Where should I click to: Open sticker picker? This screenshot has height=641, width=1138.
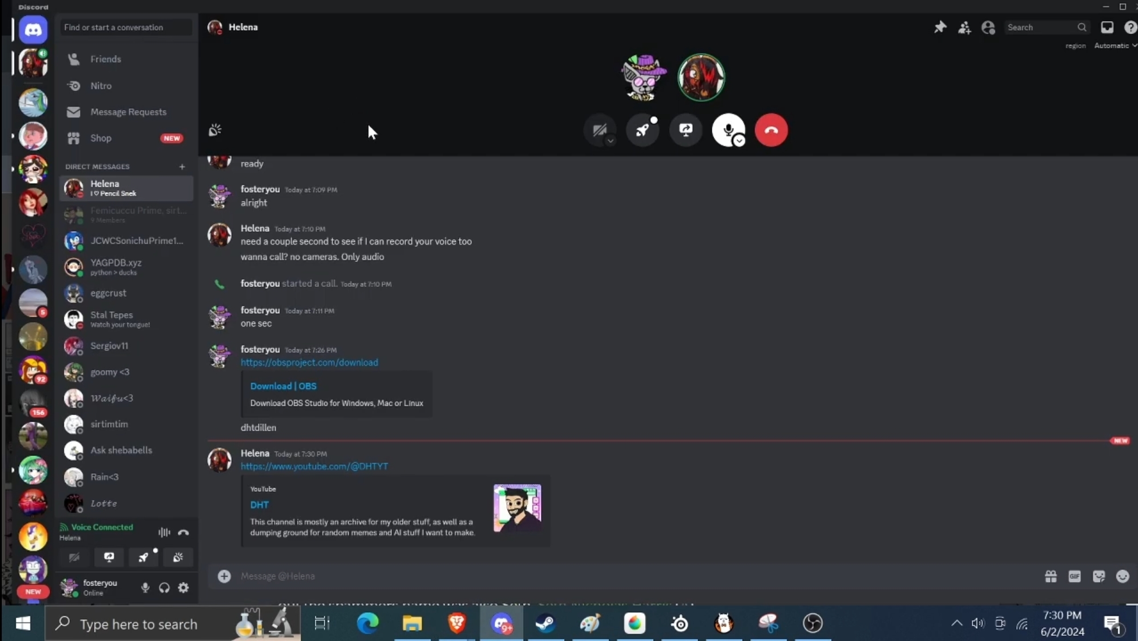pos(1098,576)
